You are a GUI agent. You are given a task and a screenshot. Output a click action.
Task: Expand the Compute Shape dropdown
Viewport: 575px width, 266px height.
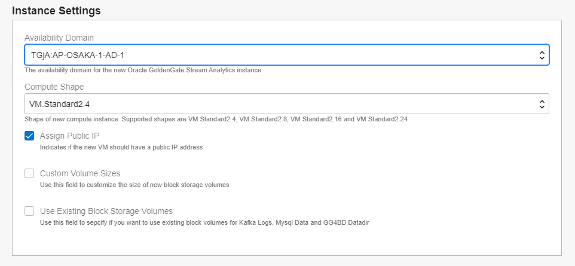point(286,104)
